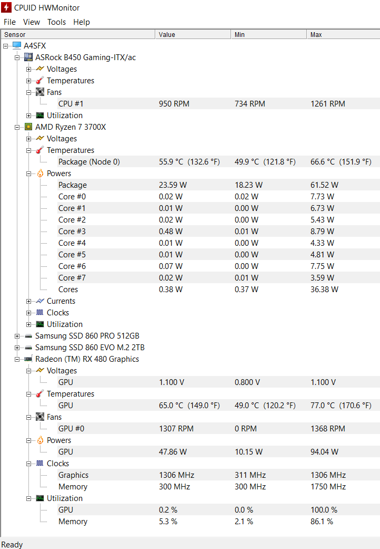Viewport: 380px width, 549px height.
Task: Click the Ready status bar text
Action: (x=12, y=544)
